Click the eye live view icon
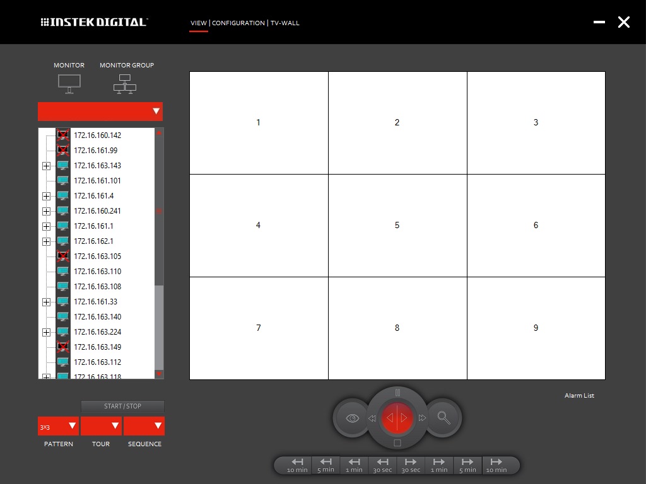Screen dimensions: 646x484 tap(353, 417)
